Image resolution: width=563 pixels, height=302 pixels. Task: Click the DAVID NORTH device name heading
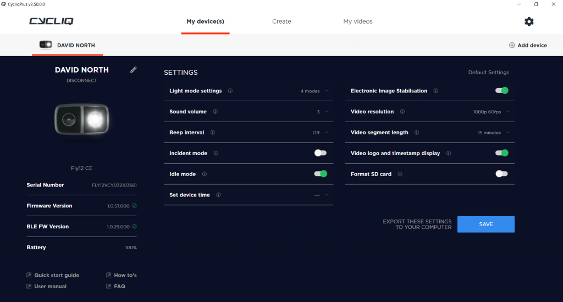[x=81, y=70]
